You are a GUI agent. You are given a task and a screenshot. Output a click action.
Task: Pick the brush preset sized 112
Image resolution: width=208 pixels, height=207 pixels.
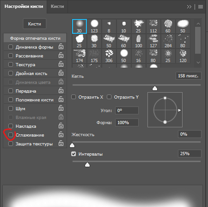pos(153,26)
